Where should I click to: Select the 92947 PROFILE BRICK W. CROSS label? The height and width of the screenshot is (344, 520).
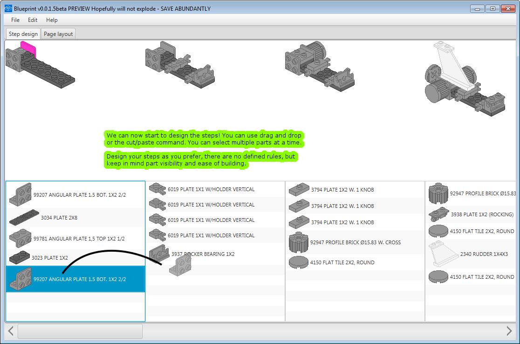[356, 242]
